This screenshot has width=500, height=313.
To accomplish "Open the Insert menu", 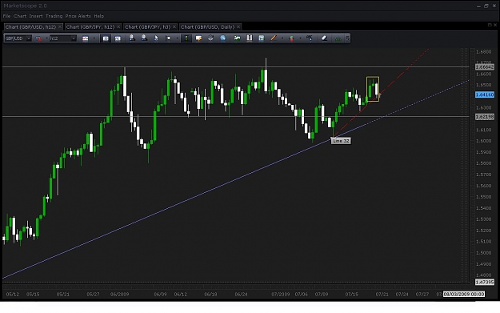I will (x=36, y=16).
